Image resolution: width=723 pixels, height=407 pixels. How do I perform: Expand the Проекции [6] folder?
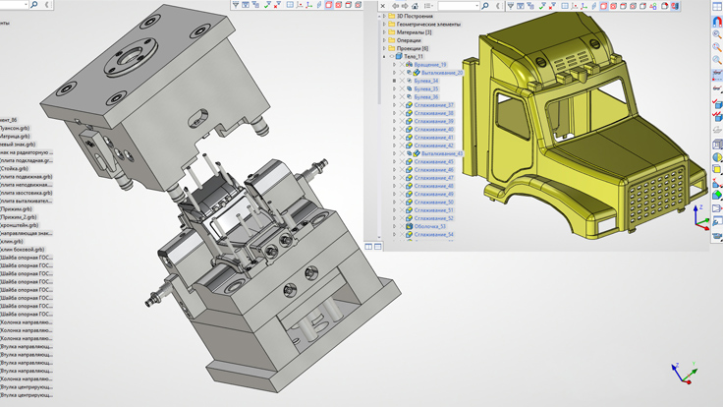click(x=384, y=48)
